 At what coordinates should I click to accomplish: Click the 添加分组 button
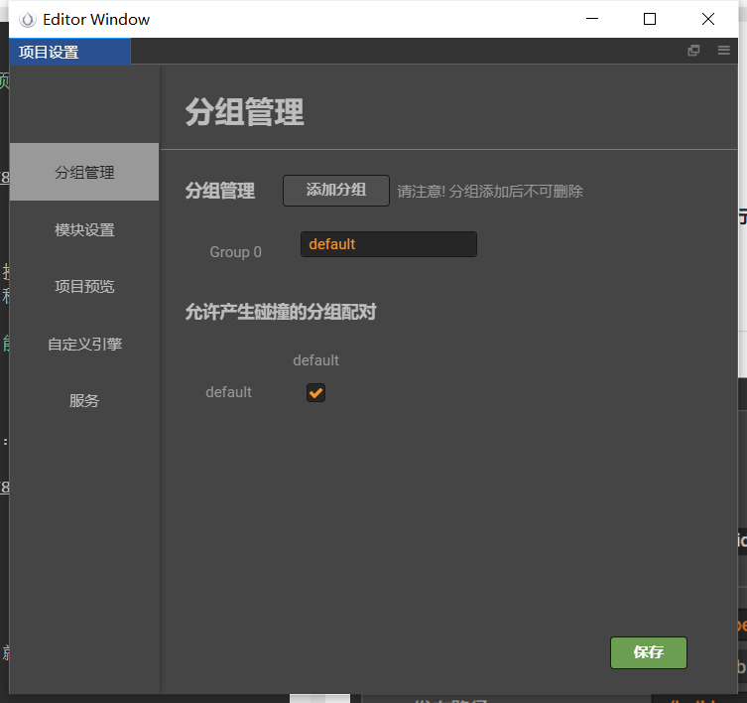(x=336, y=191)
